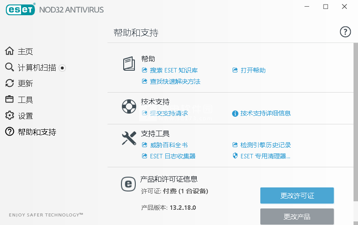
Task: Click the wrench and screwdriver 支持工具 icon
Action: pos(129,138)
